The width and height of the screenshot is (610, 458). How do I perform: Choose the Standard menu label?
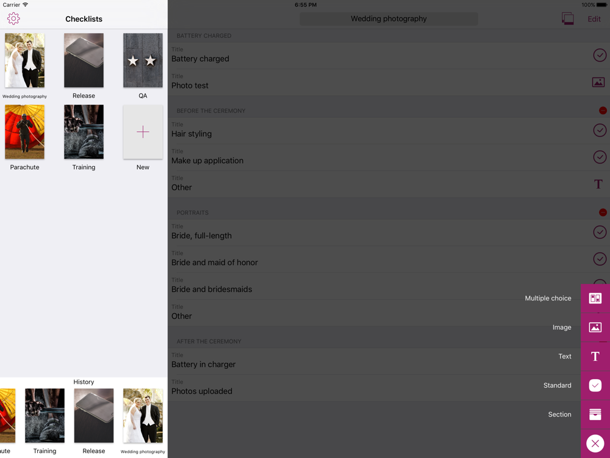point(557,385)
